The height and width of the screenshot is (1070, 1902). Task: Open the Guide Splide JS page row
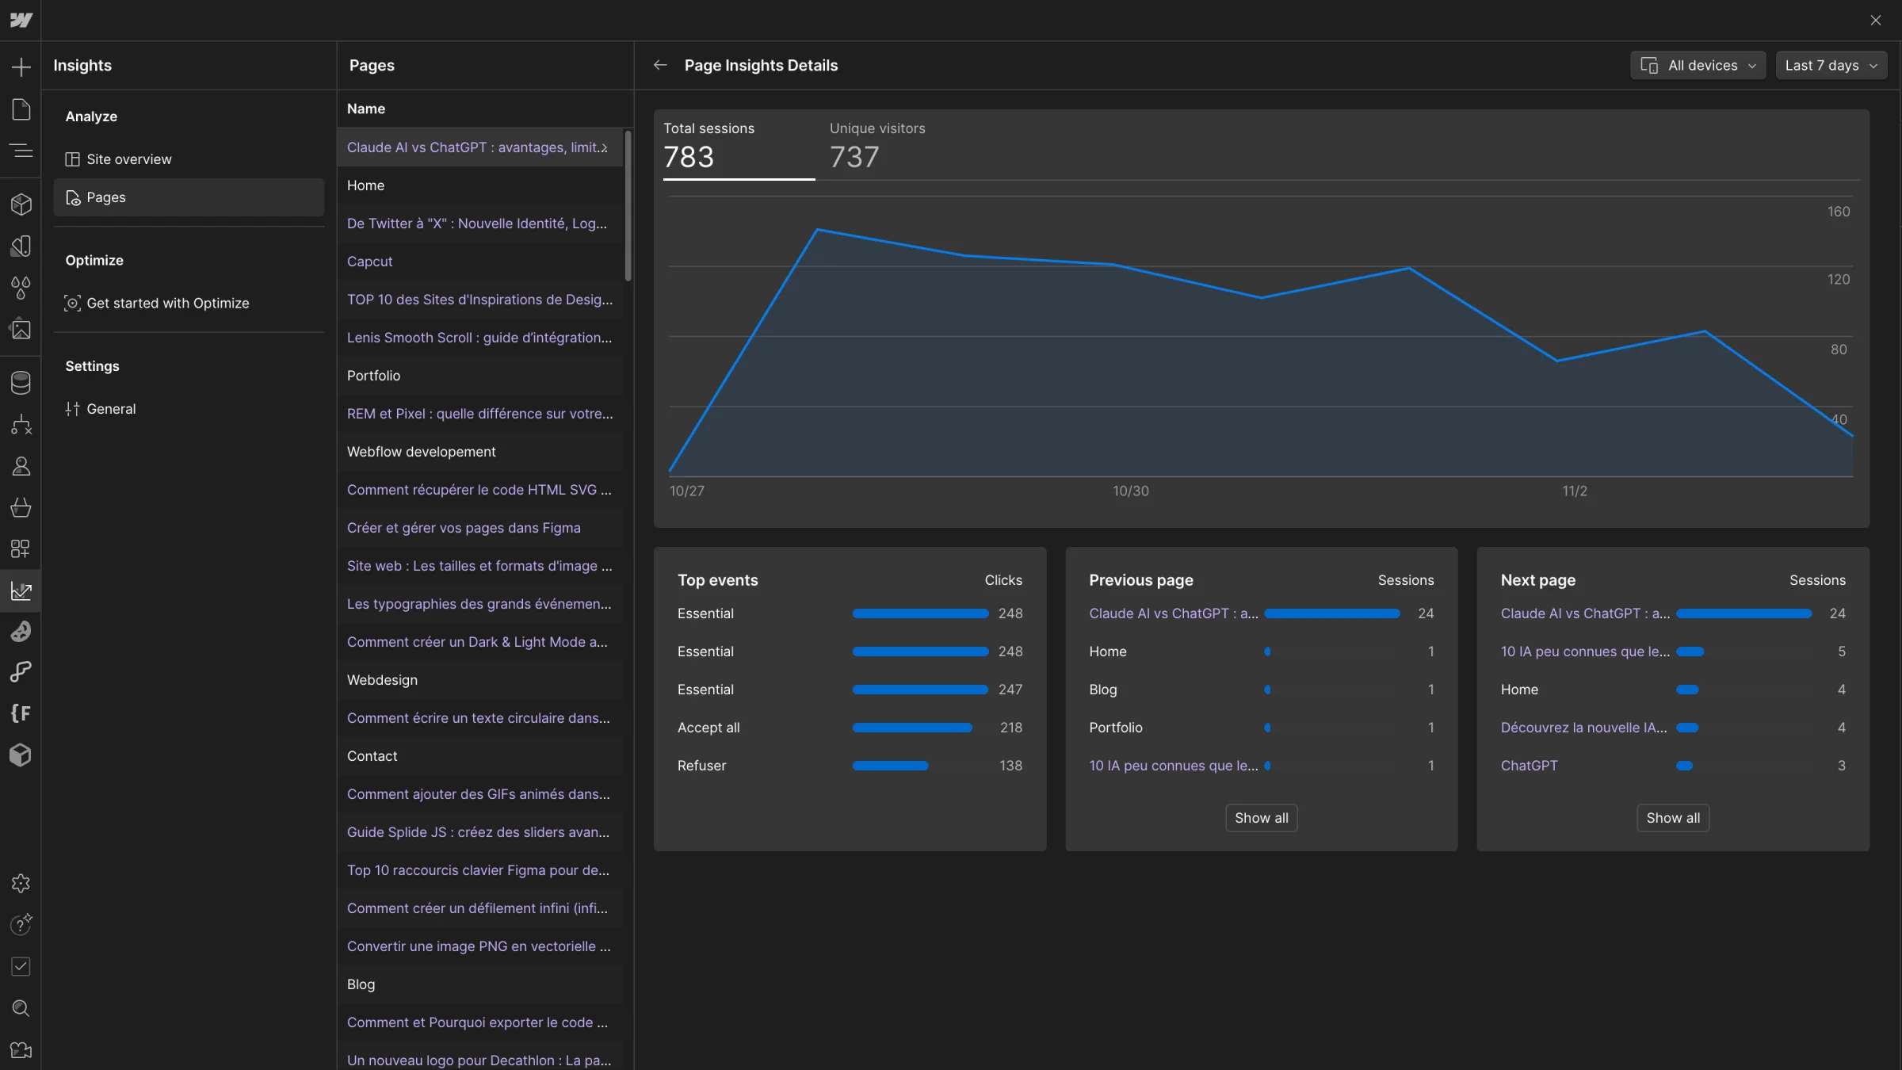click(480, 832)
